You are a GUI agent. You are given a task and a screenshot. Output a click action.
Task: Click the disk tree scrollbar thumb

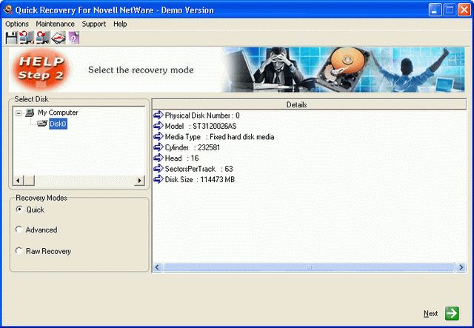pos(29,181)
